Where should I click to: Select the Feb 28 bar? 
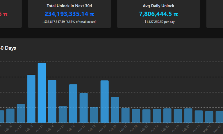pyautogui.click(x=199, y=116)
